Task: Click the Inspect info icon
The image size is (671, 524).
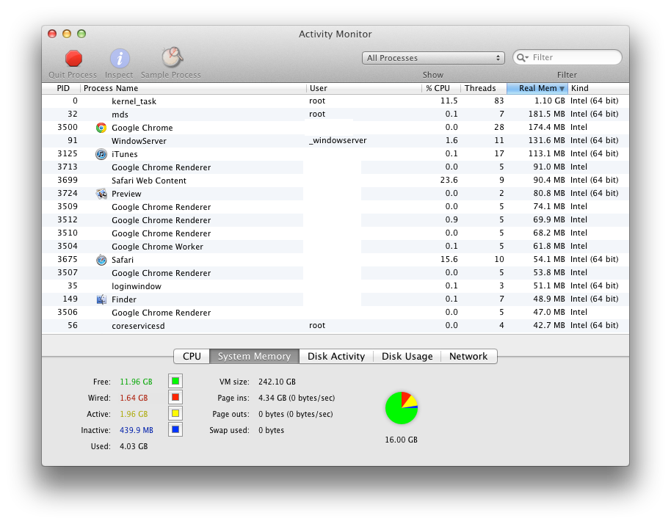Action: coord(120,59)
